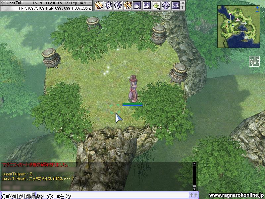The image size is (265, 199).
Task: Focus the chat message input field
Action: (x=112, y=195)
